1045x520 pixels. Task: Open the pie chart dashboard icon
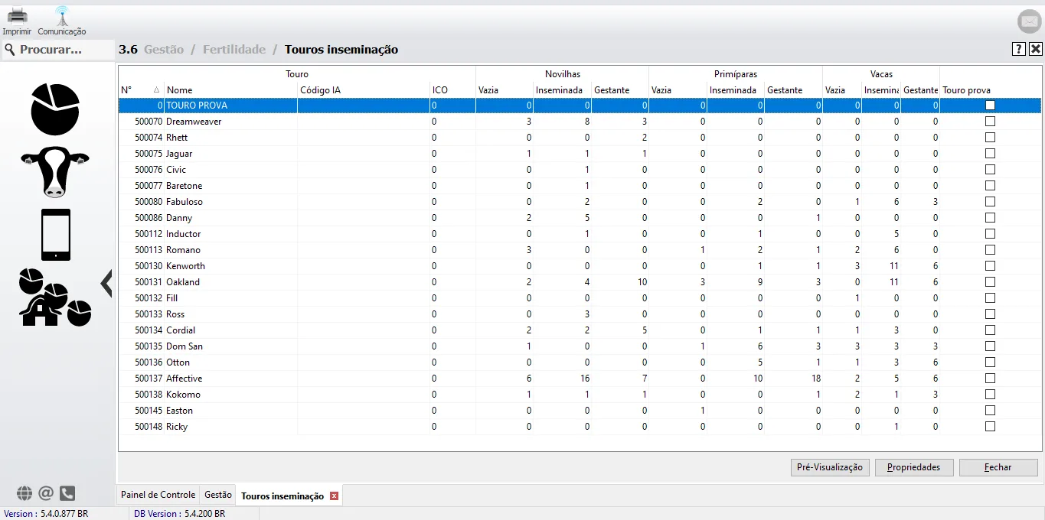pyautogui.click(x=55, y=109)
